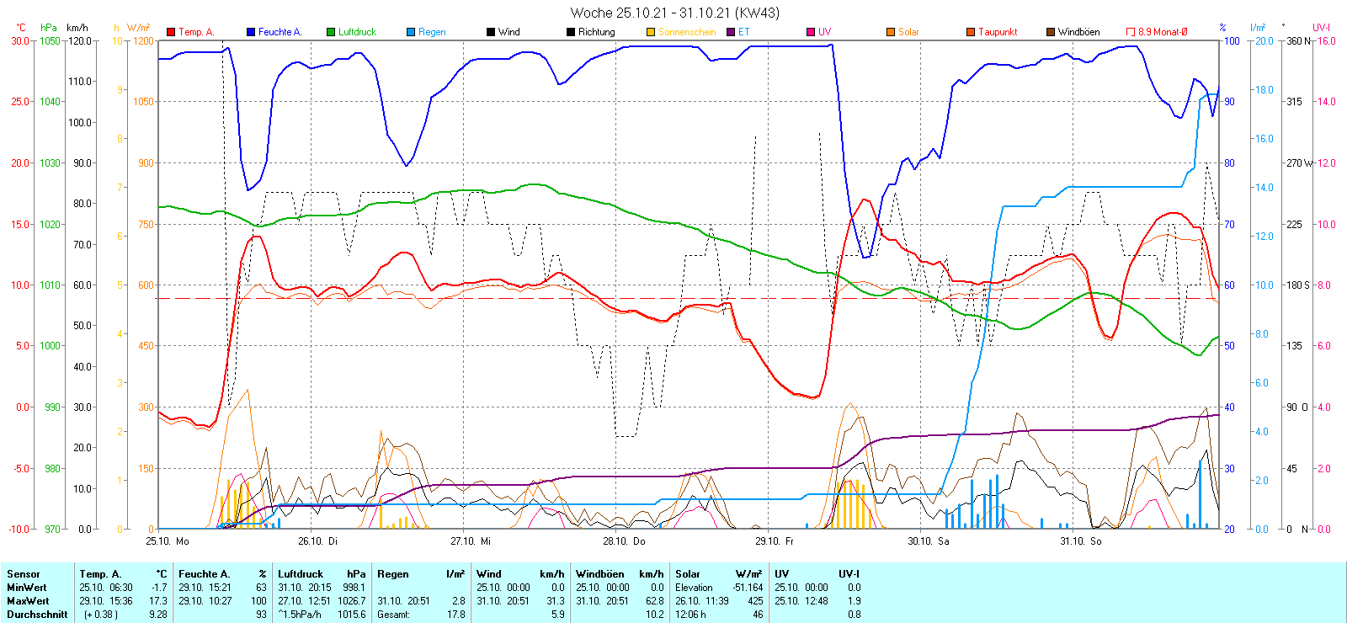Click the 'Richtung' legend label
This screenshot has height=623, width=1347.
597,32
